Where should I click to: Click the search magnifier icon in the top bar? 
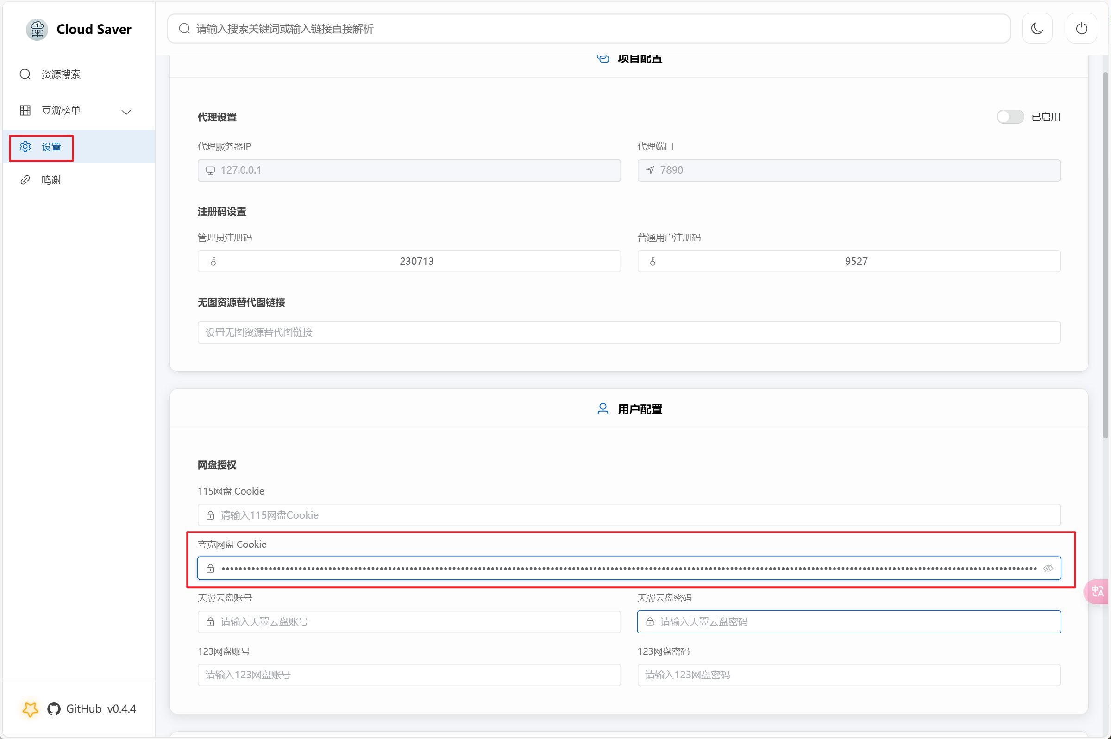click(184, 29)
